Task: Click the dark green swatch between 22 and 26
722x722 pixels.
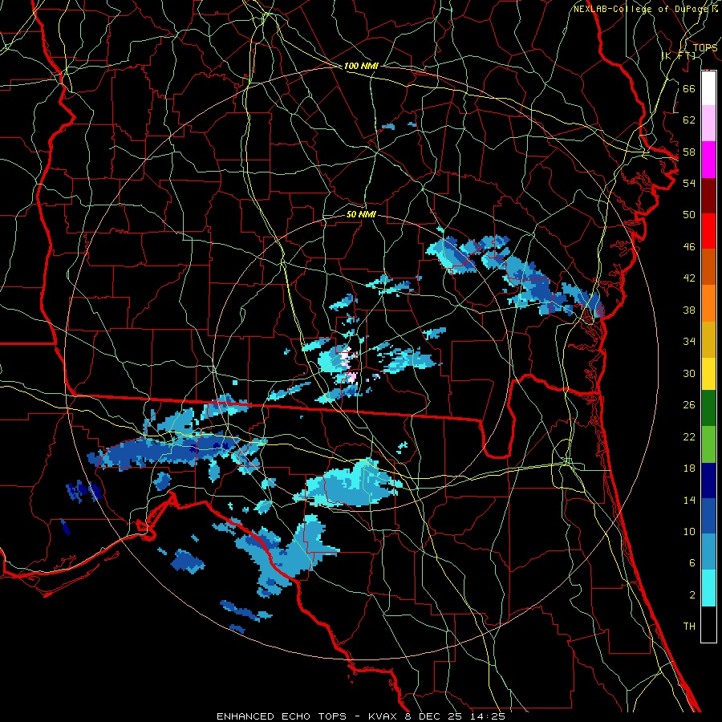Action: [708, 408]
